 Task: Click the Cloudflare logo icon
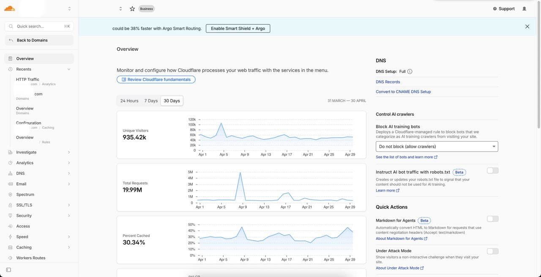pos(9,8)
